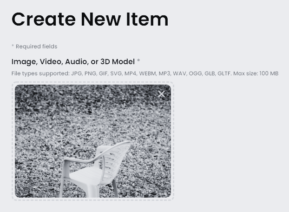The width and height of the screenshot is (289, 212).
Task: Click the "* Required fields" note
Action: 34,46
